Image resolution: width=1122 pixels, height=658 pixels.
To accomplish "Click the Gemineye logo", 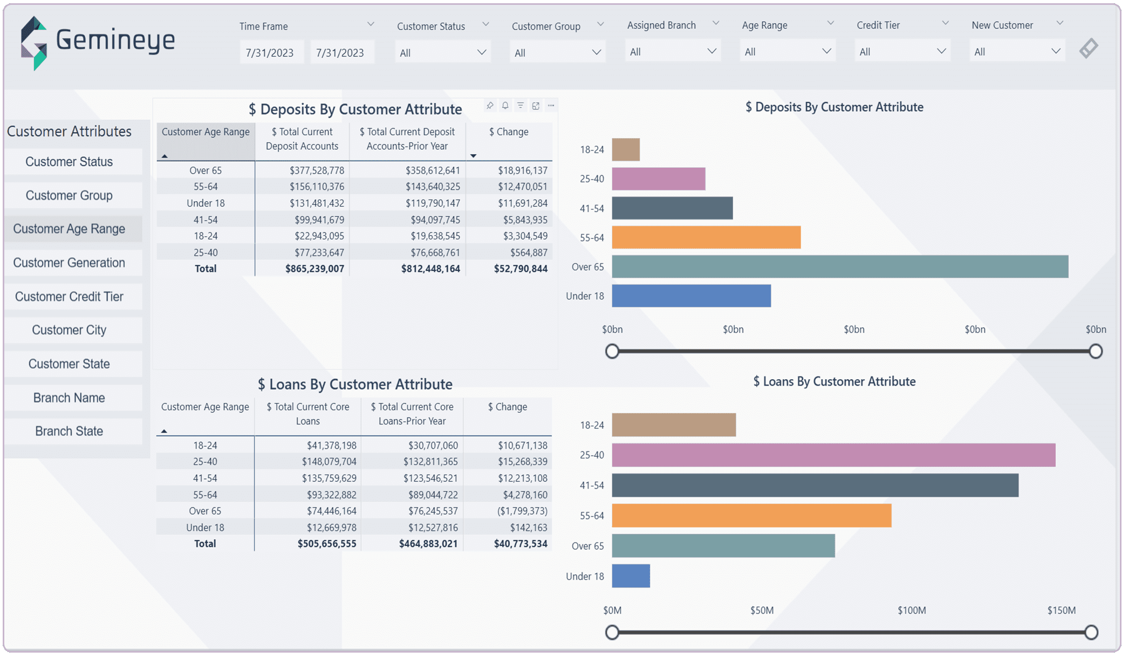I will pos(98,42).
